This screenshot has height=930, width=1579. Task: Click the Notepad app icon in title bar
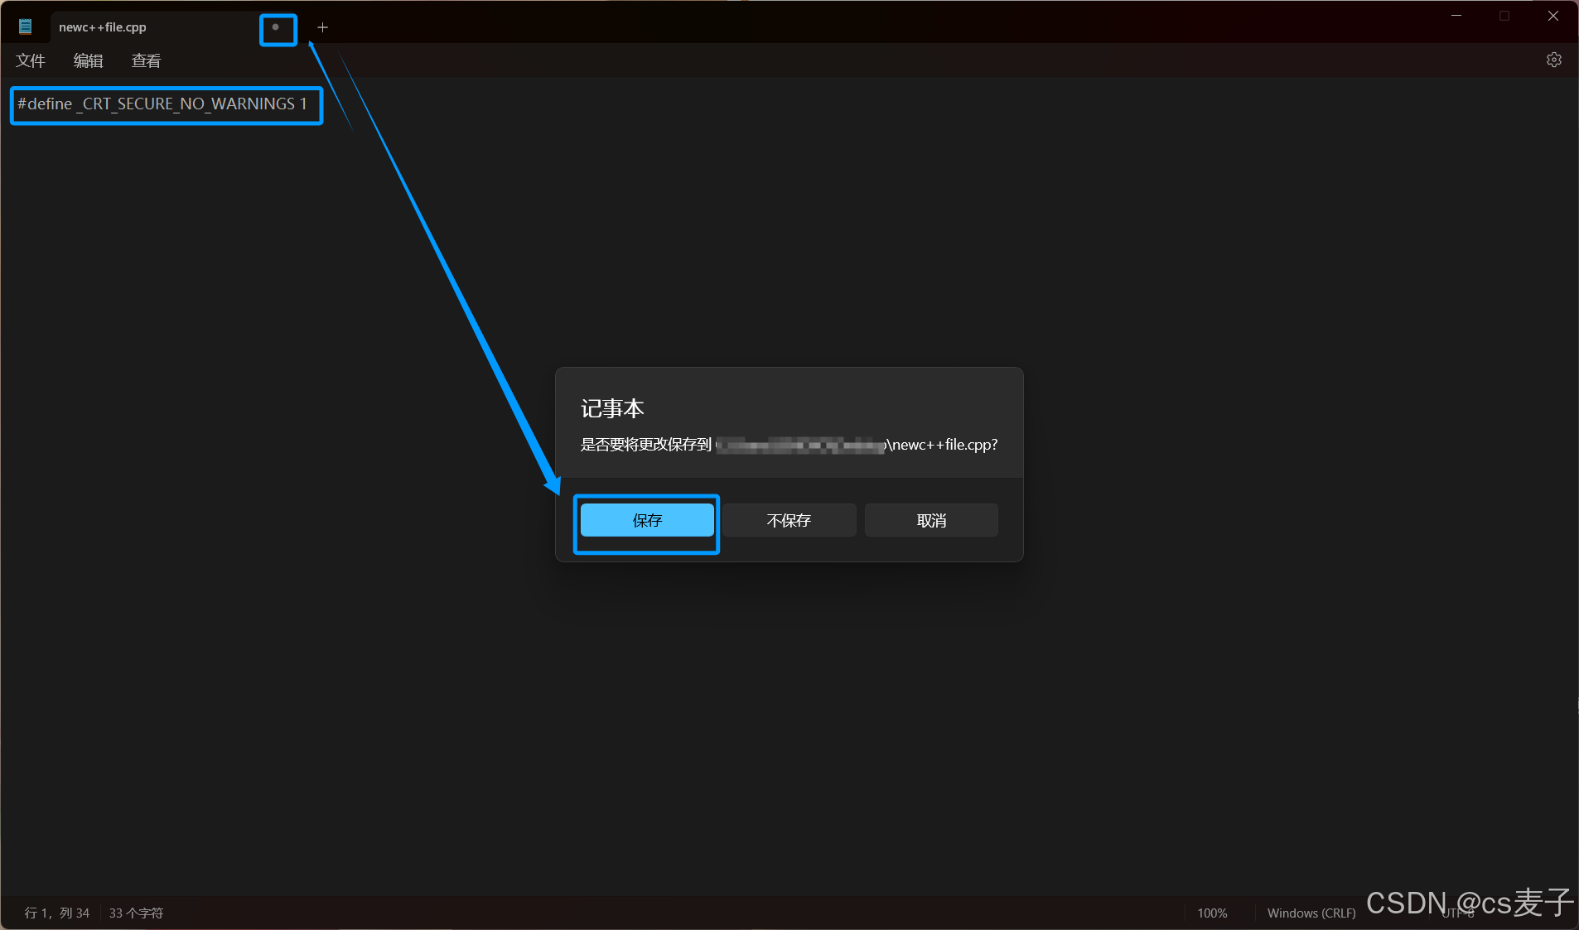[26, 27]
